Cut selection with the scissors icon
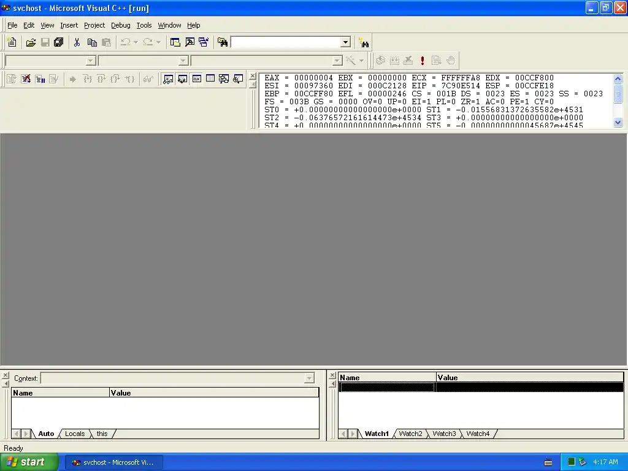 77,42
